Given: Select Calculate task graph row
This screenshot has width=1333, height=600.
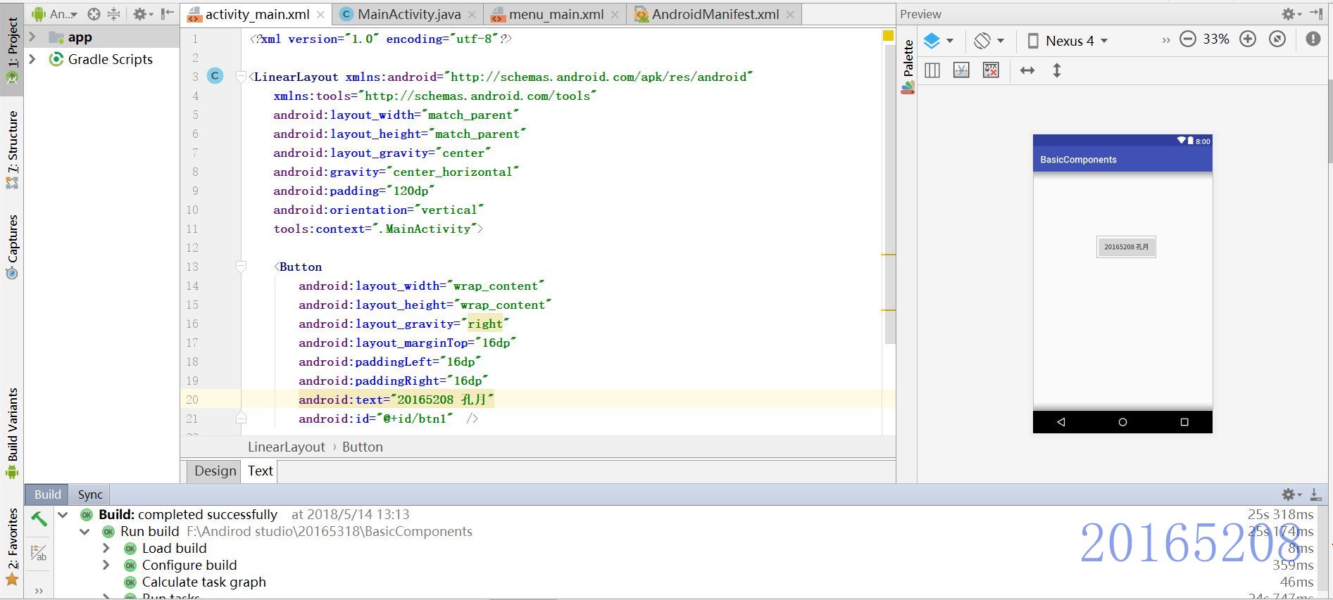Looking at the screenshot, I should (x=204, y=582).
